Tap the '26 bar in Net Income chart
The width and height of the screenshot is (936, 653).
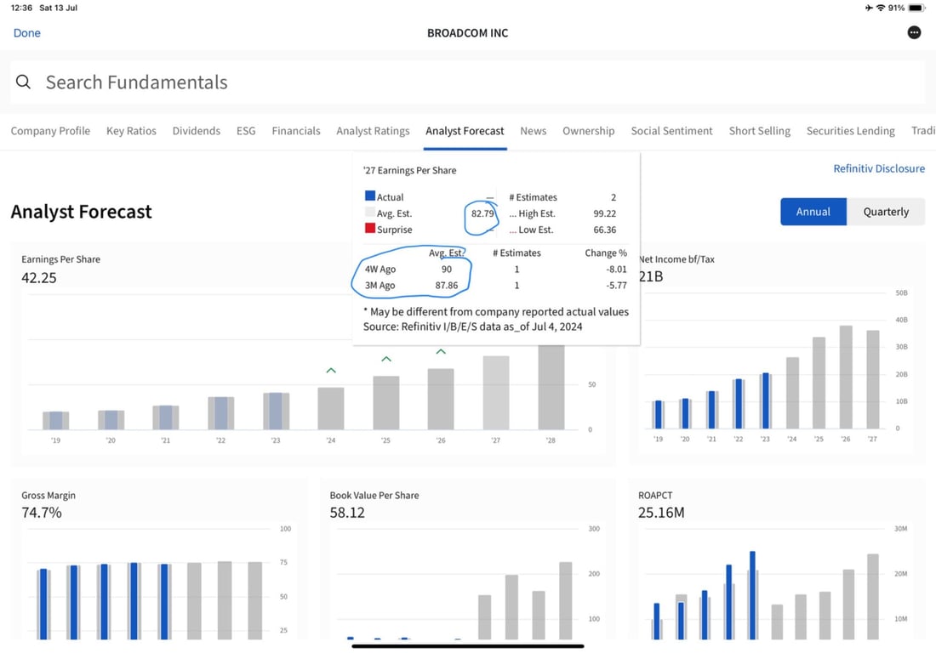pos(846,377)
